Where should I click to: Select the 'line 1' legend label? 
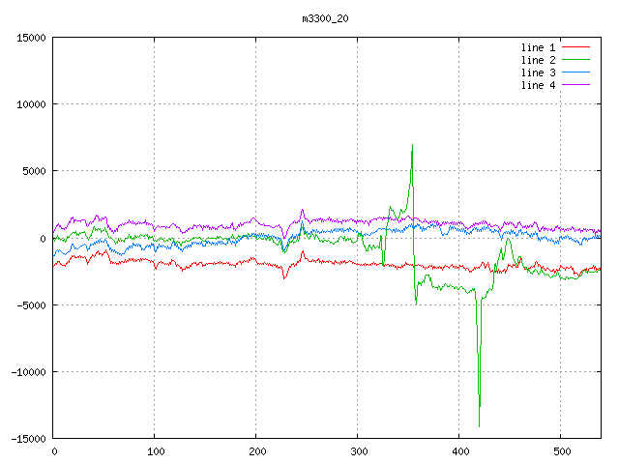(x=538, y=47)
